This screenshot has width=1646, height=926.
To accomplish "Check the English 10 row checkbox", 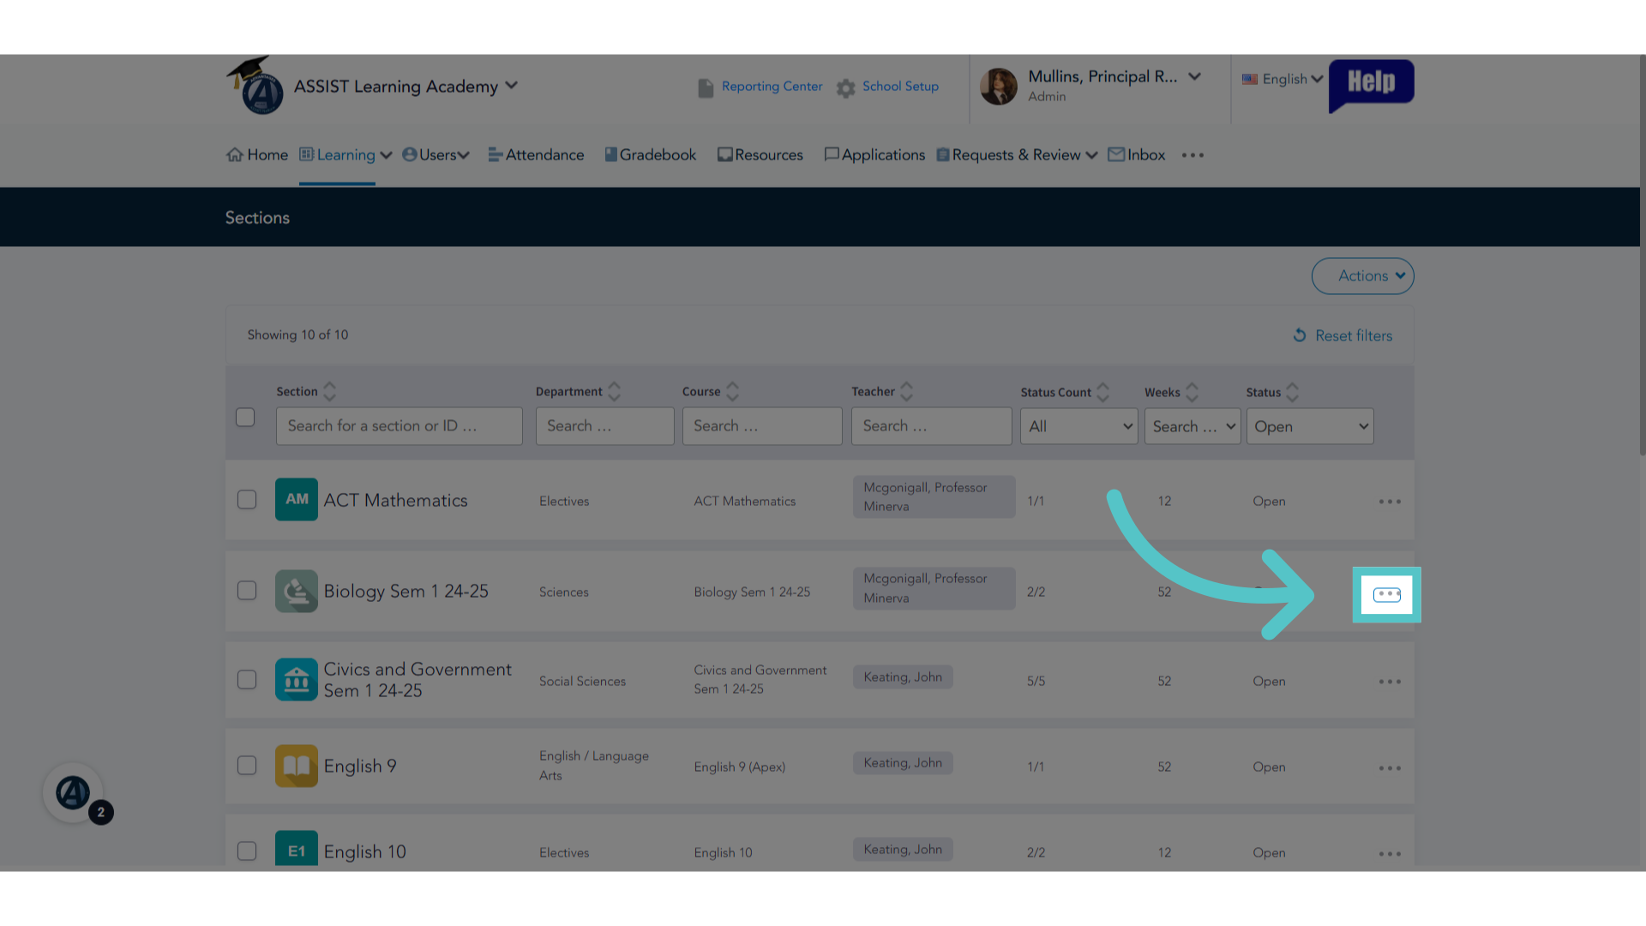I will click(247, 851).
